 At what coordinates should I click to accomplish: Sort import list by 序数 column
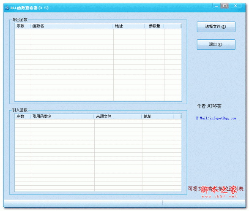point(22,116)
